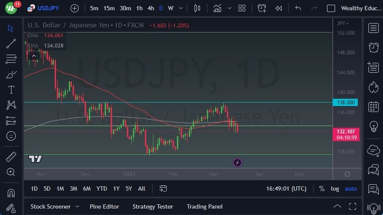Screen dimensions: 383x215
Task: Click the first EMA indicator 134.061
Action: [45, 35]
